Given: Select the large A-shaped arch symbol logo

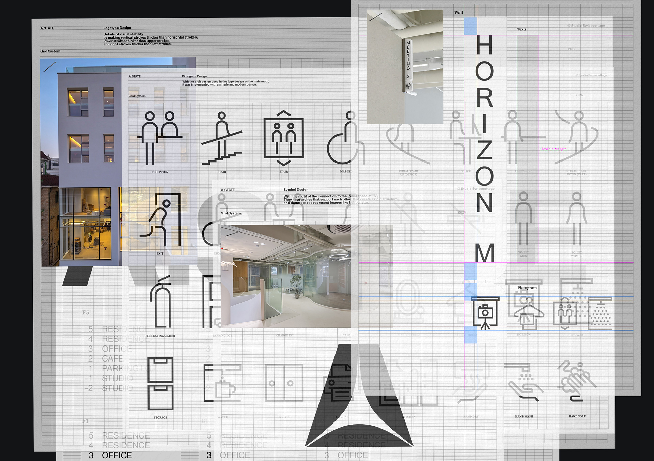Looking at the screenshot, I should tap(359, 395).
